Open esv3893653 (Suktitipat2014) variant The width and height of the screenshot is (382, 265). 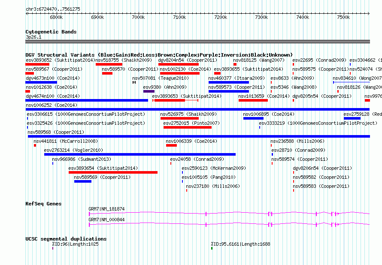pos(187,96)
